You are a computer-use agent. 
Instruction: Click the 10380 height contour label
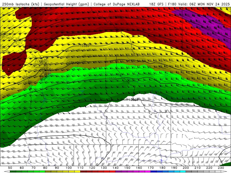(x=85, y=46)
